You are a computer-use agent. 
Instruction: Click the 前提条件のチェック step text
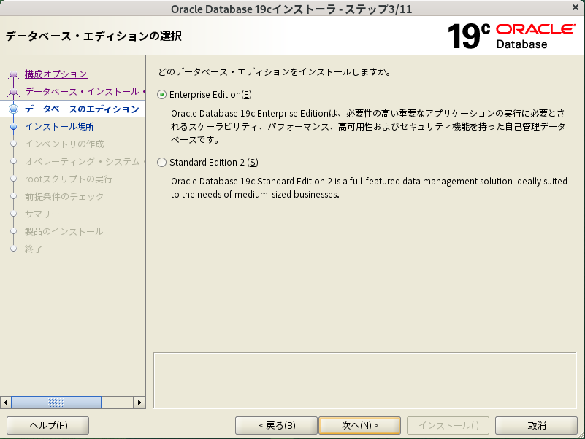pos(64,197)
